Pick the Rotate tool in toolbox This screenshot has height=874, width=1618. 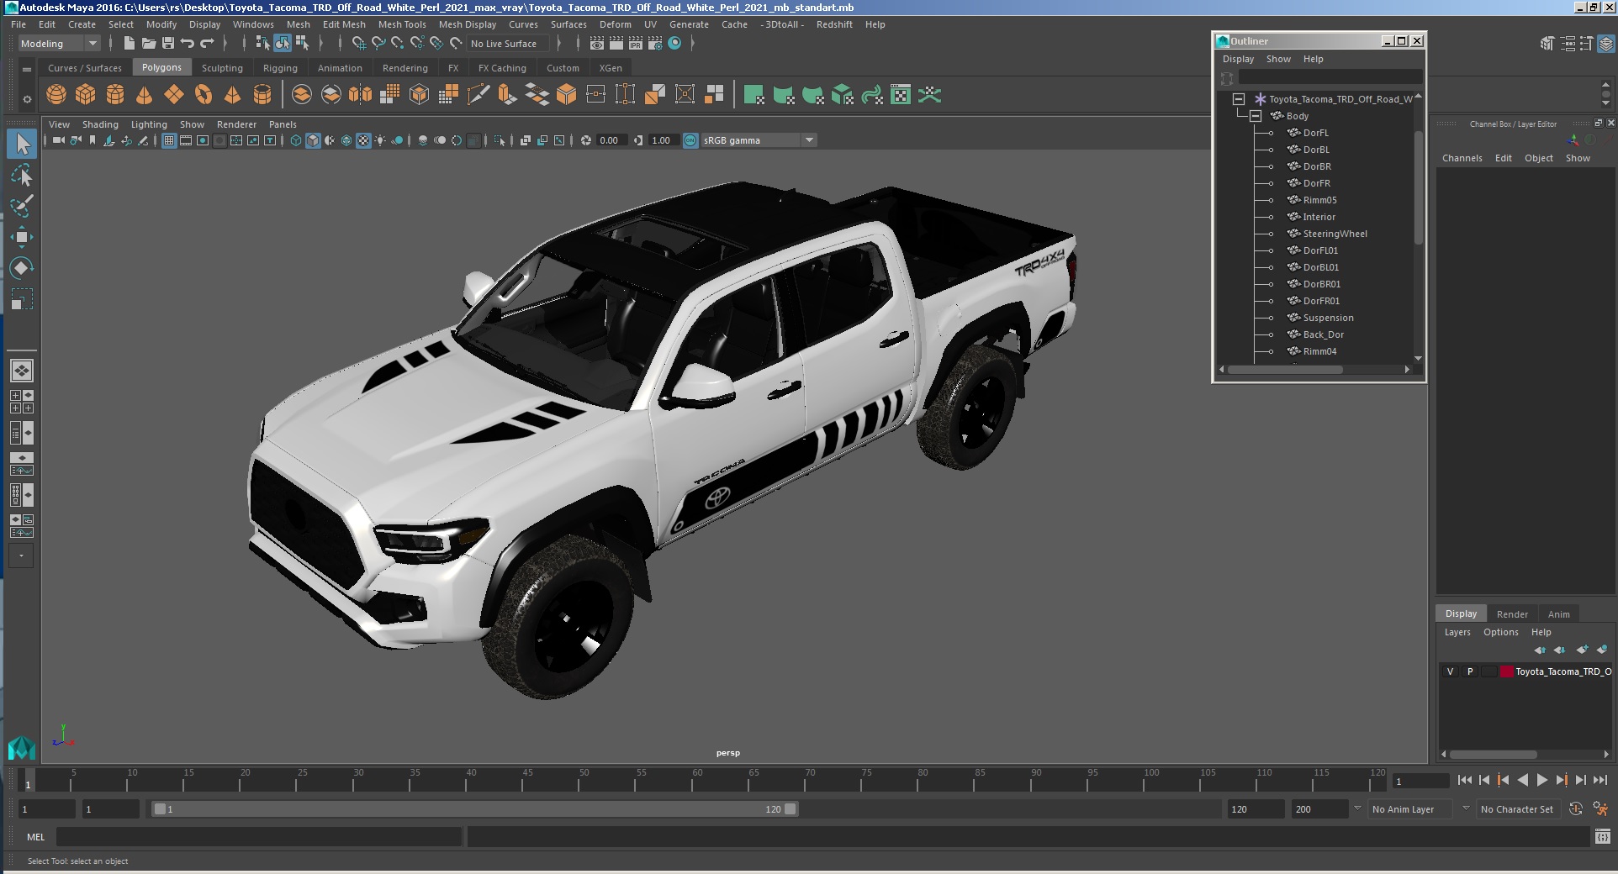[x=22, y=268]
